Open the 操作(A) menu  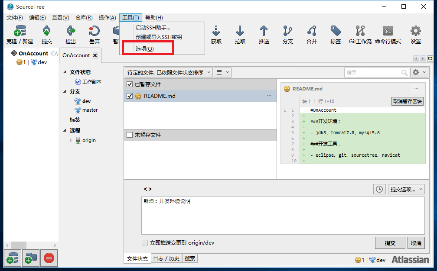(108, 17)
